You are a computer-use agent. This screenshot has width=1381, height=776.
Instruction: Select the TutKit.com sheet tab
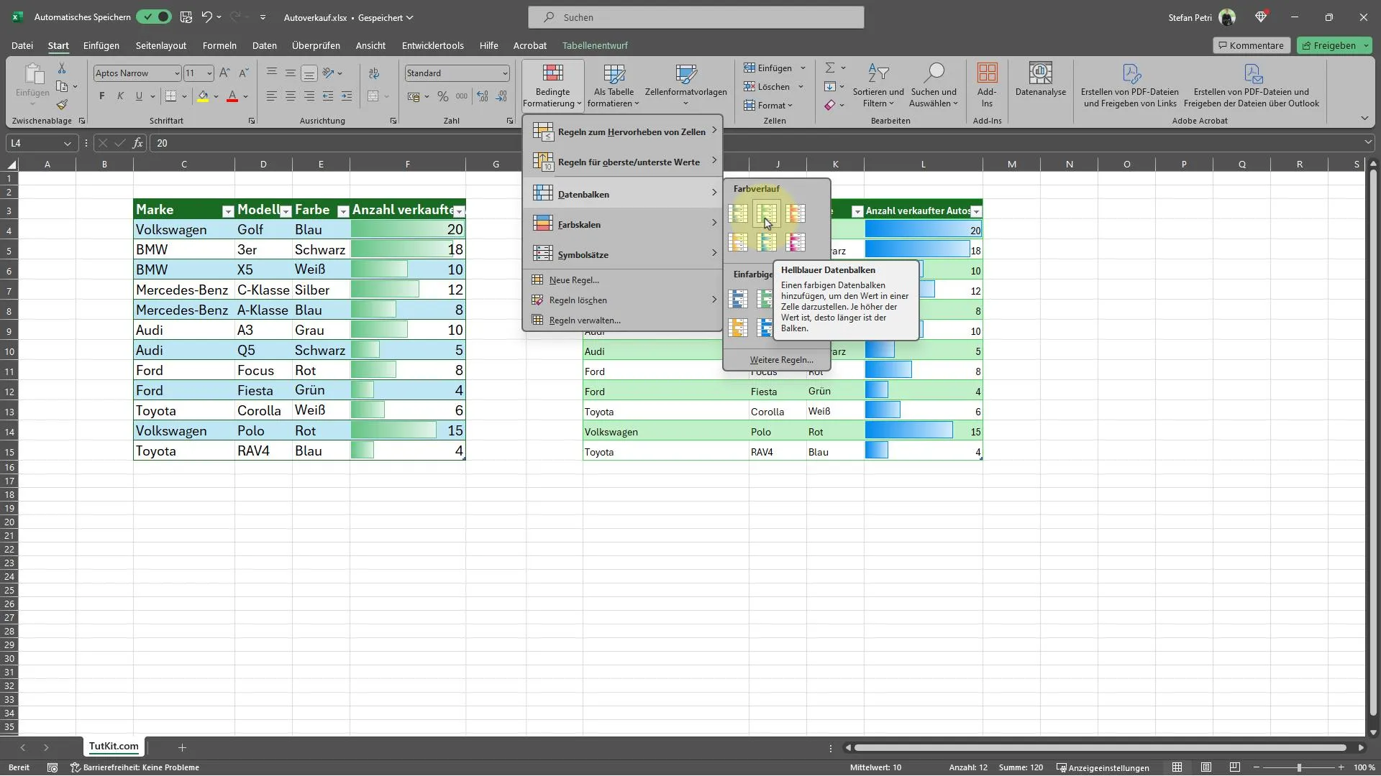click(113, 747)
